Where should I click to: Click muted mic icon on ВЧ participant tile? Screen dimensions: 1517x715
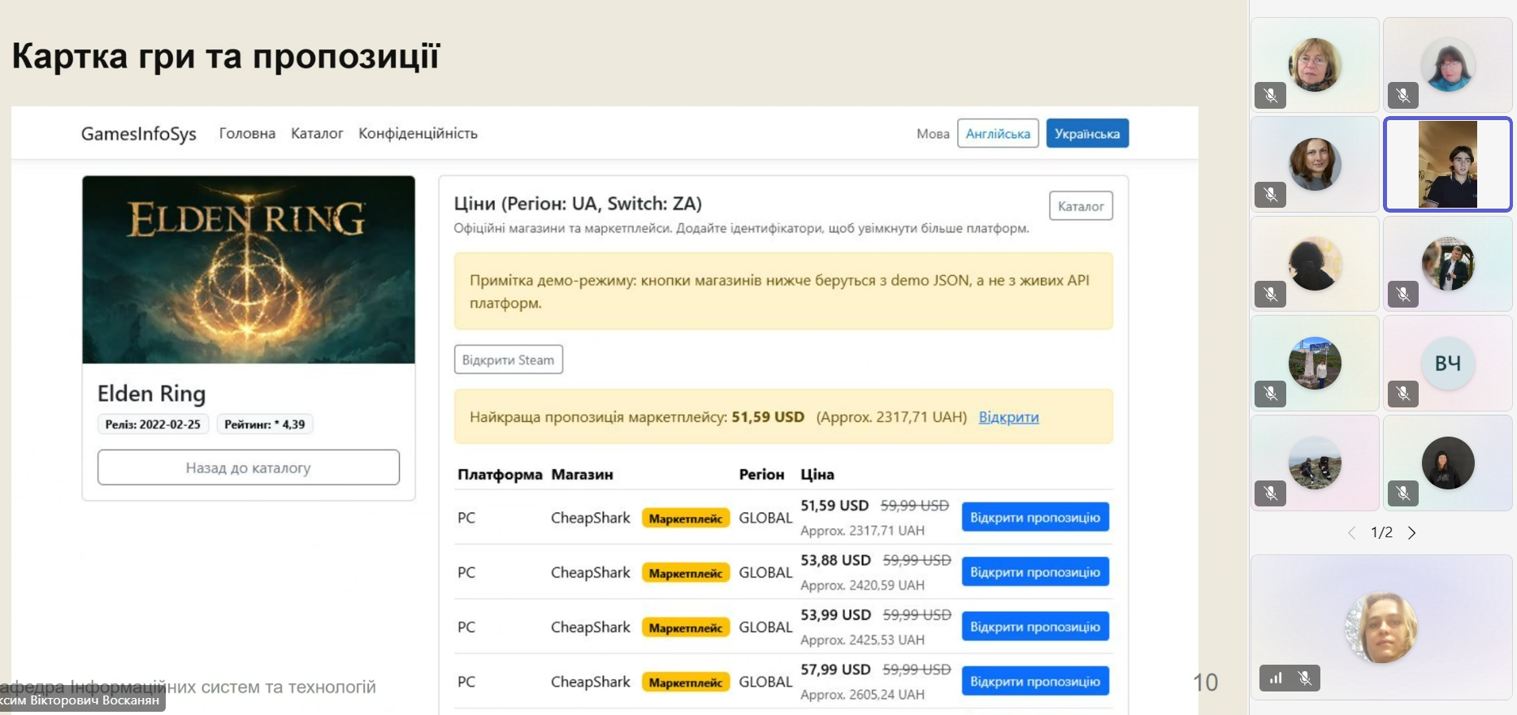[1402, 394]
